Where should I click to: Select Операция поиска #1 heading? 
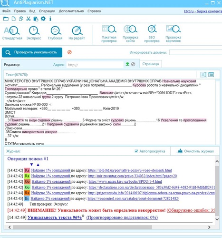[x=28, y=159]
